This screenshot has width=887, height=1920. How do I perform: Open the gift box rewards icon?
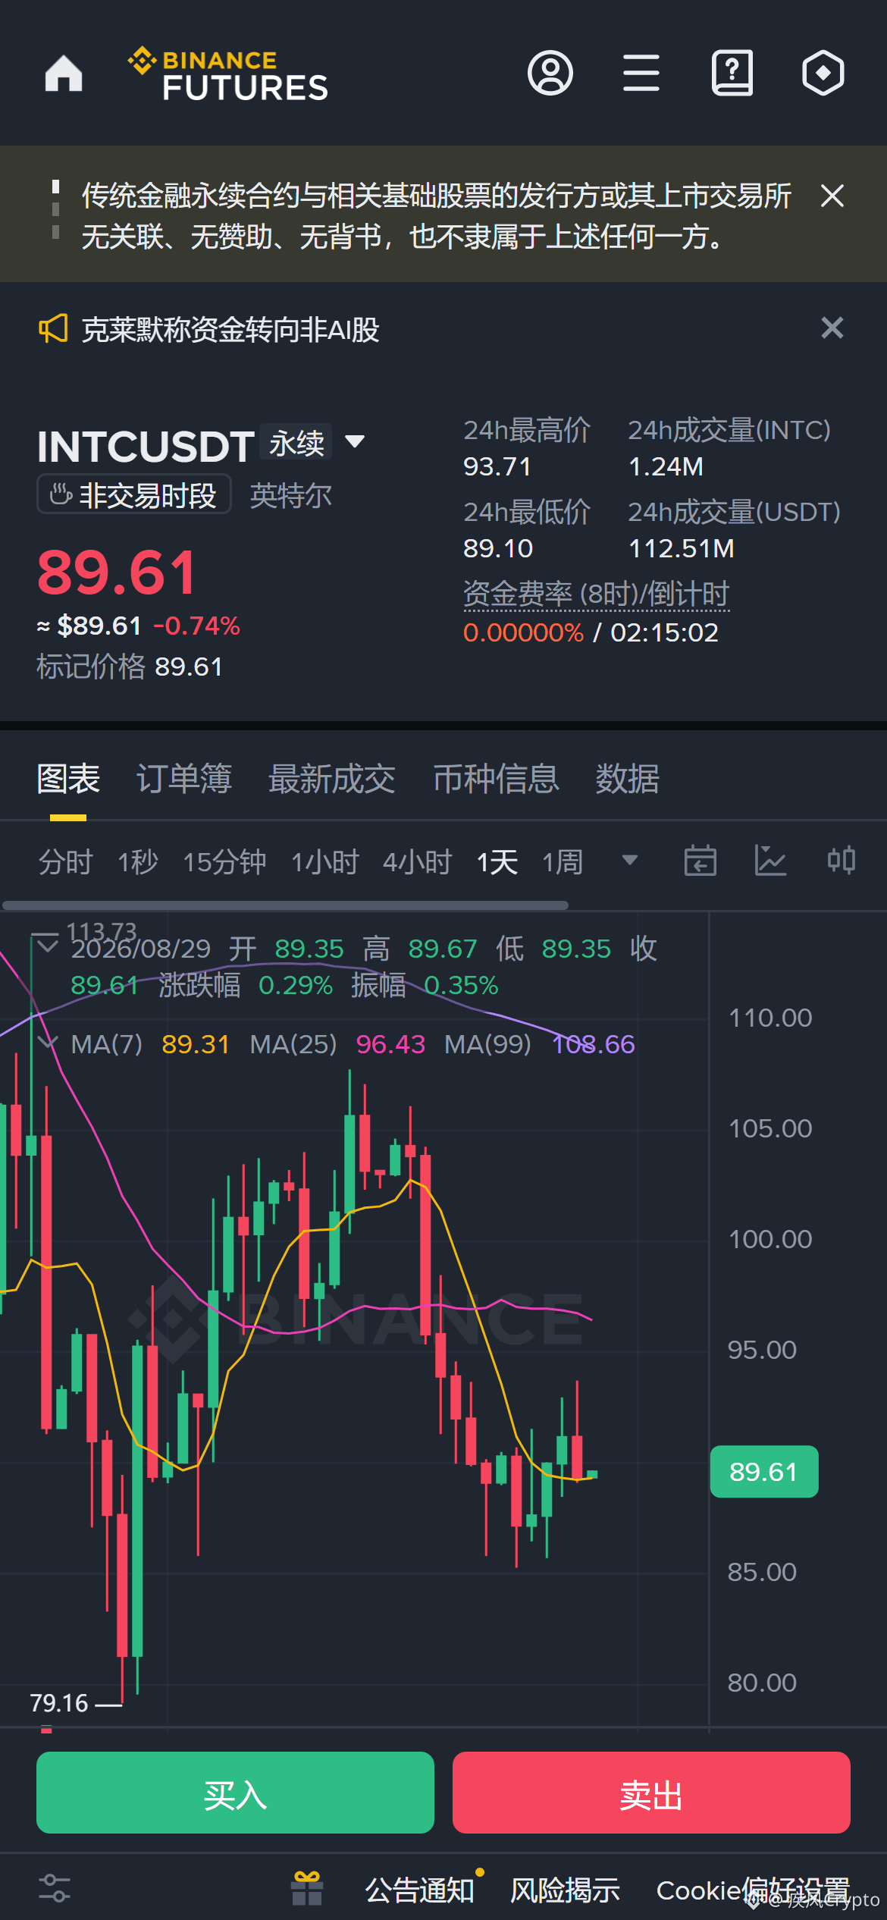tap(307, 1888)
